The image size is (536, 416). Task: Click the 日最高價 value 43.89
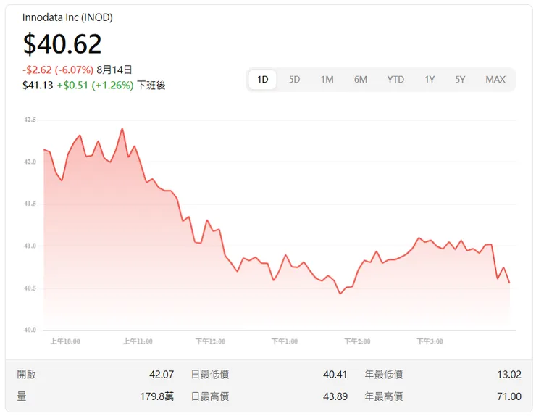pyautogui.click(x=335, y=396)
